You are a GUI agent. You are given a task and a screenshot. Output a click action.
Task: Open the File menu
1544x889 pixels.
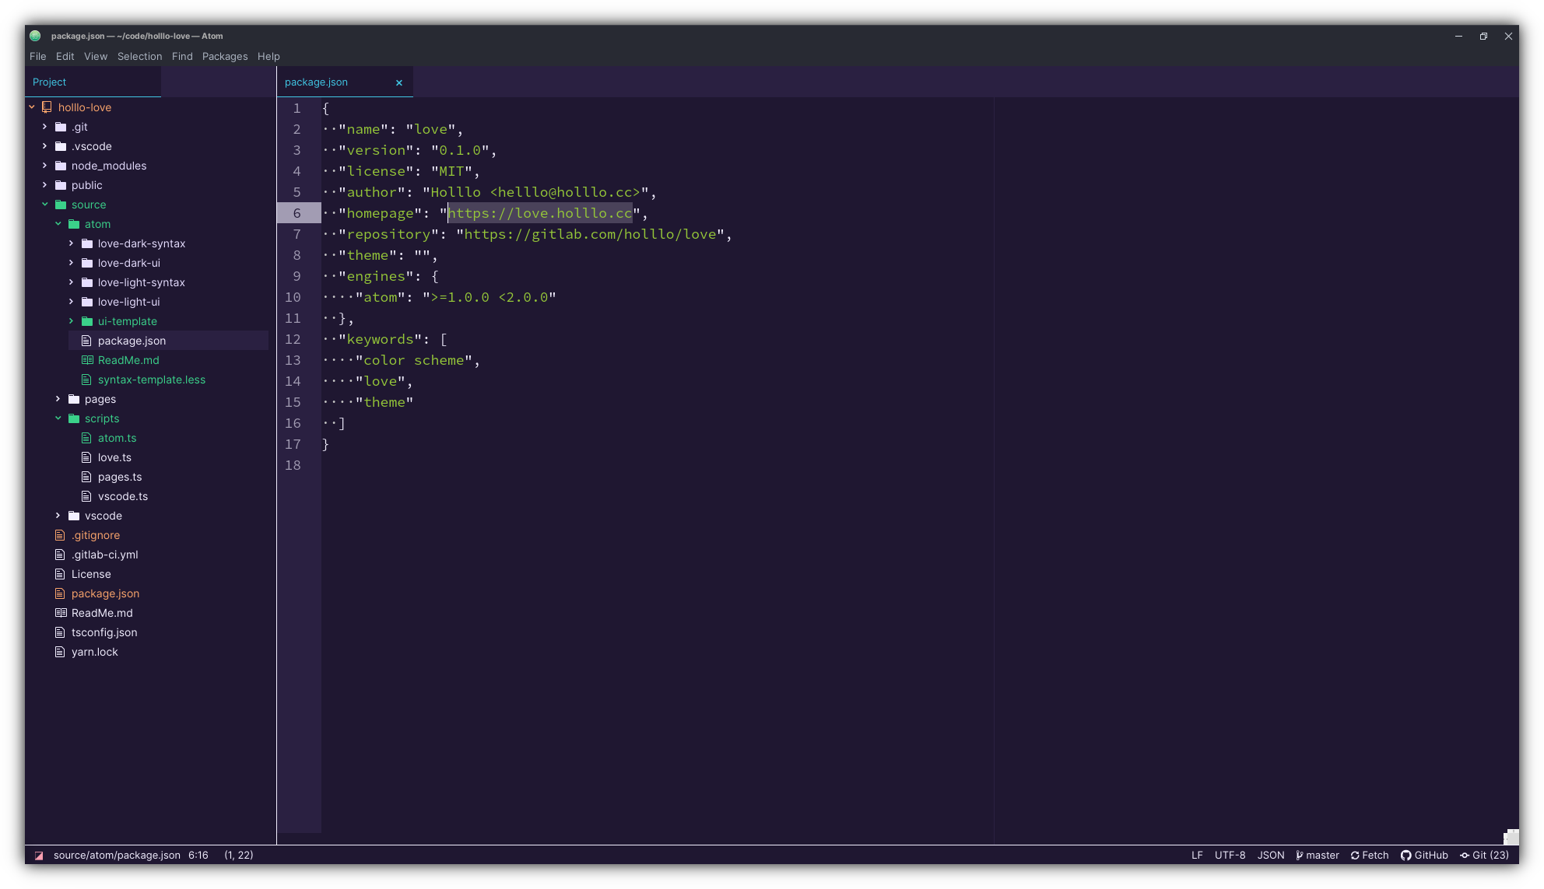point(38,56)
